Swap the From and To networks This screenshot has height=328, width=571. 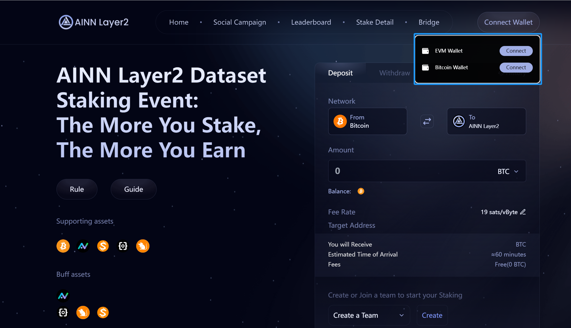pyautogui.click(x=427, y=121)
